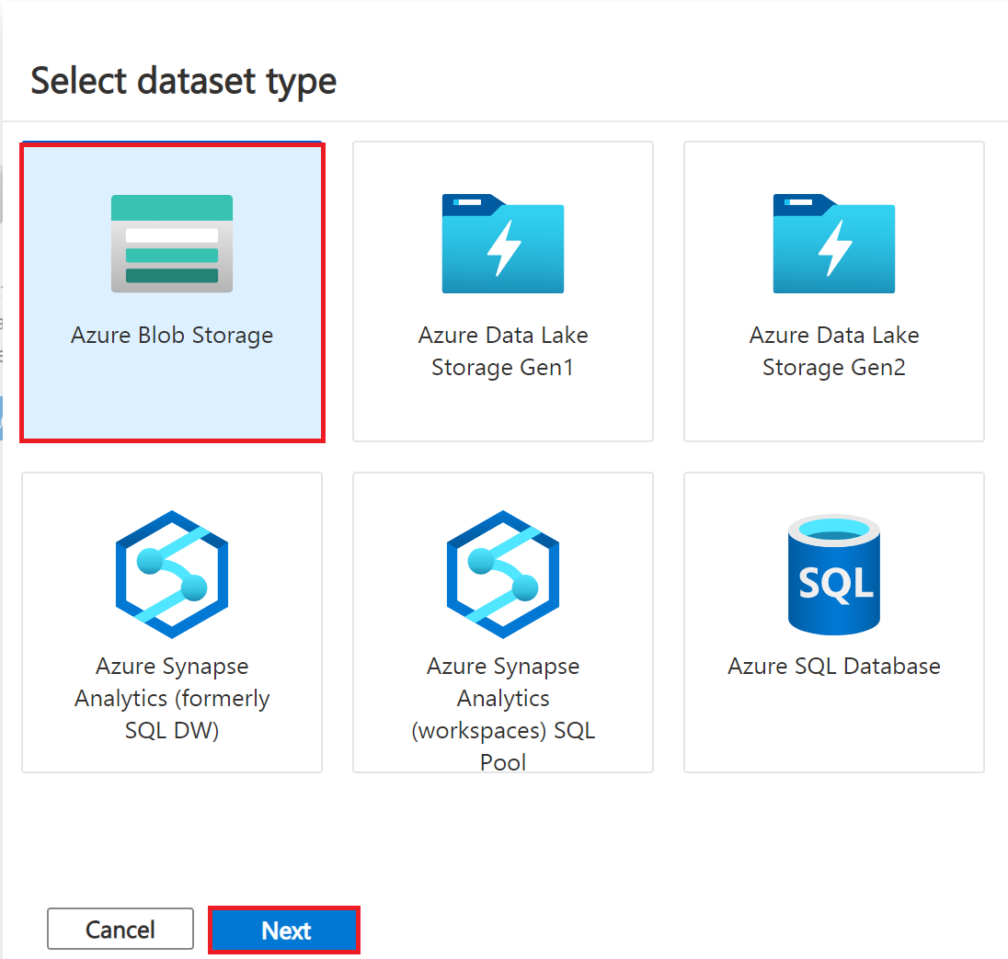Click the lightning bolt on the Gen2 folder
This screenshot has width=1008, height=959.
coord(834,246)
